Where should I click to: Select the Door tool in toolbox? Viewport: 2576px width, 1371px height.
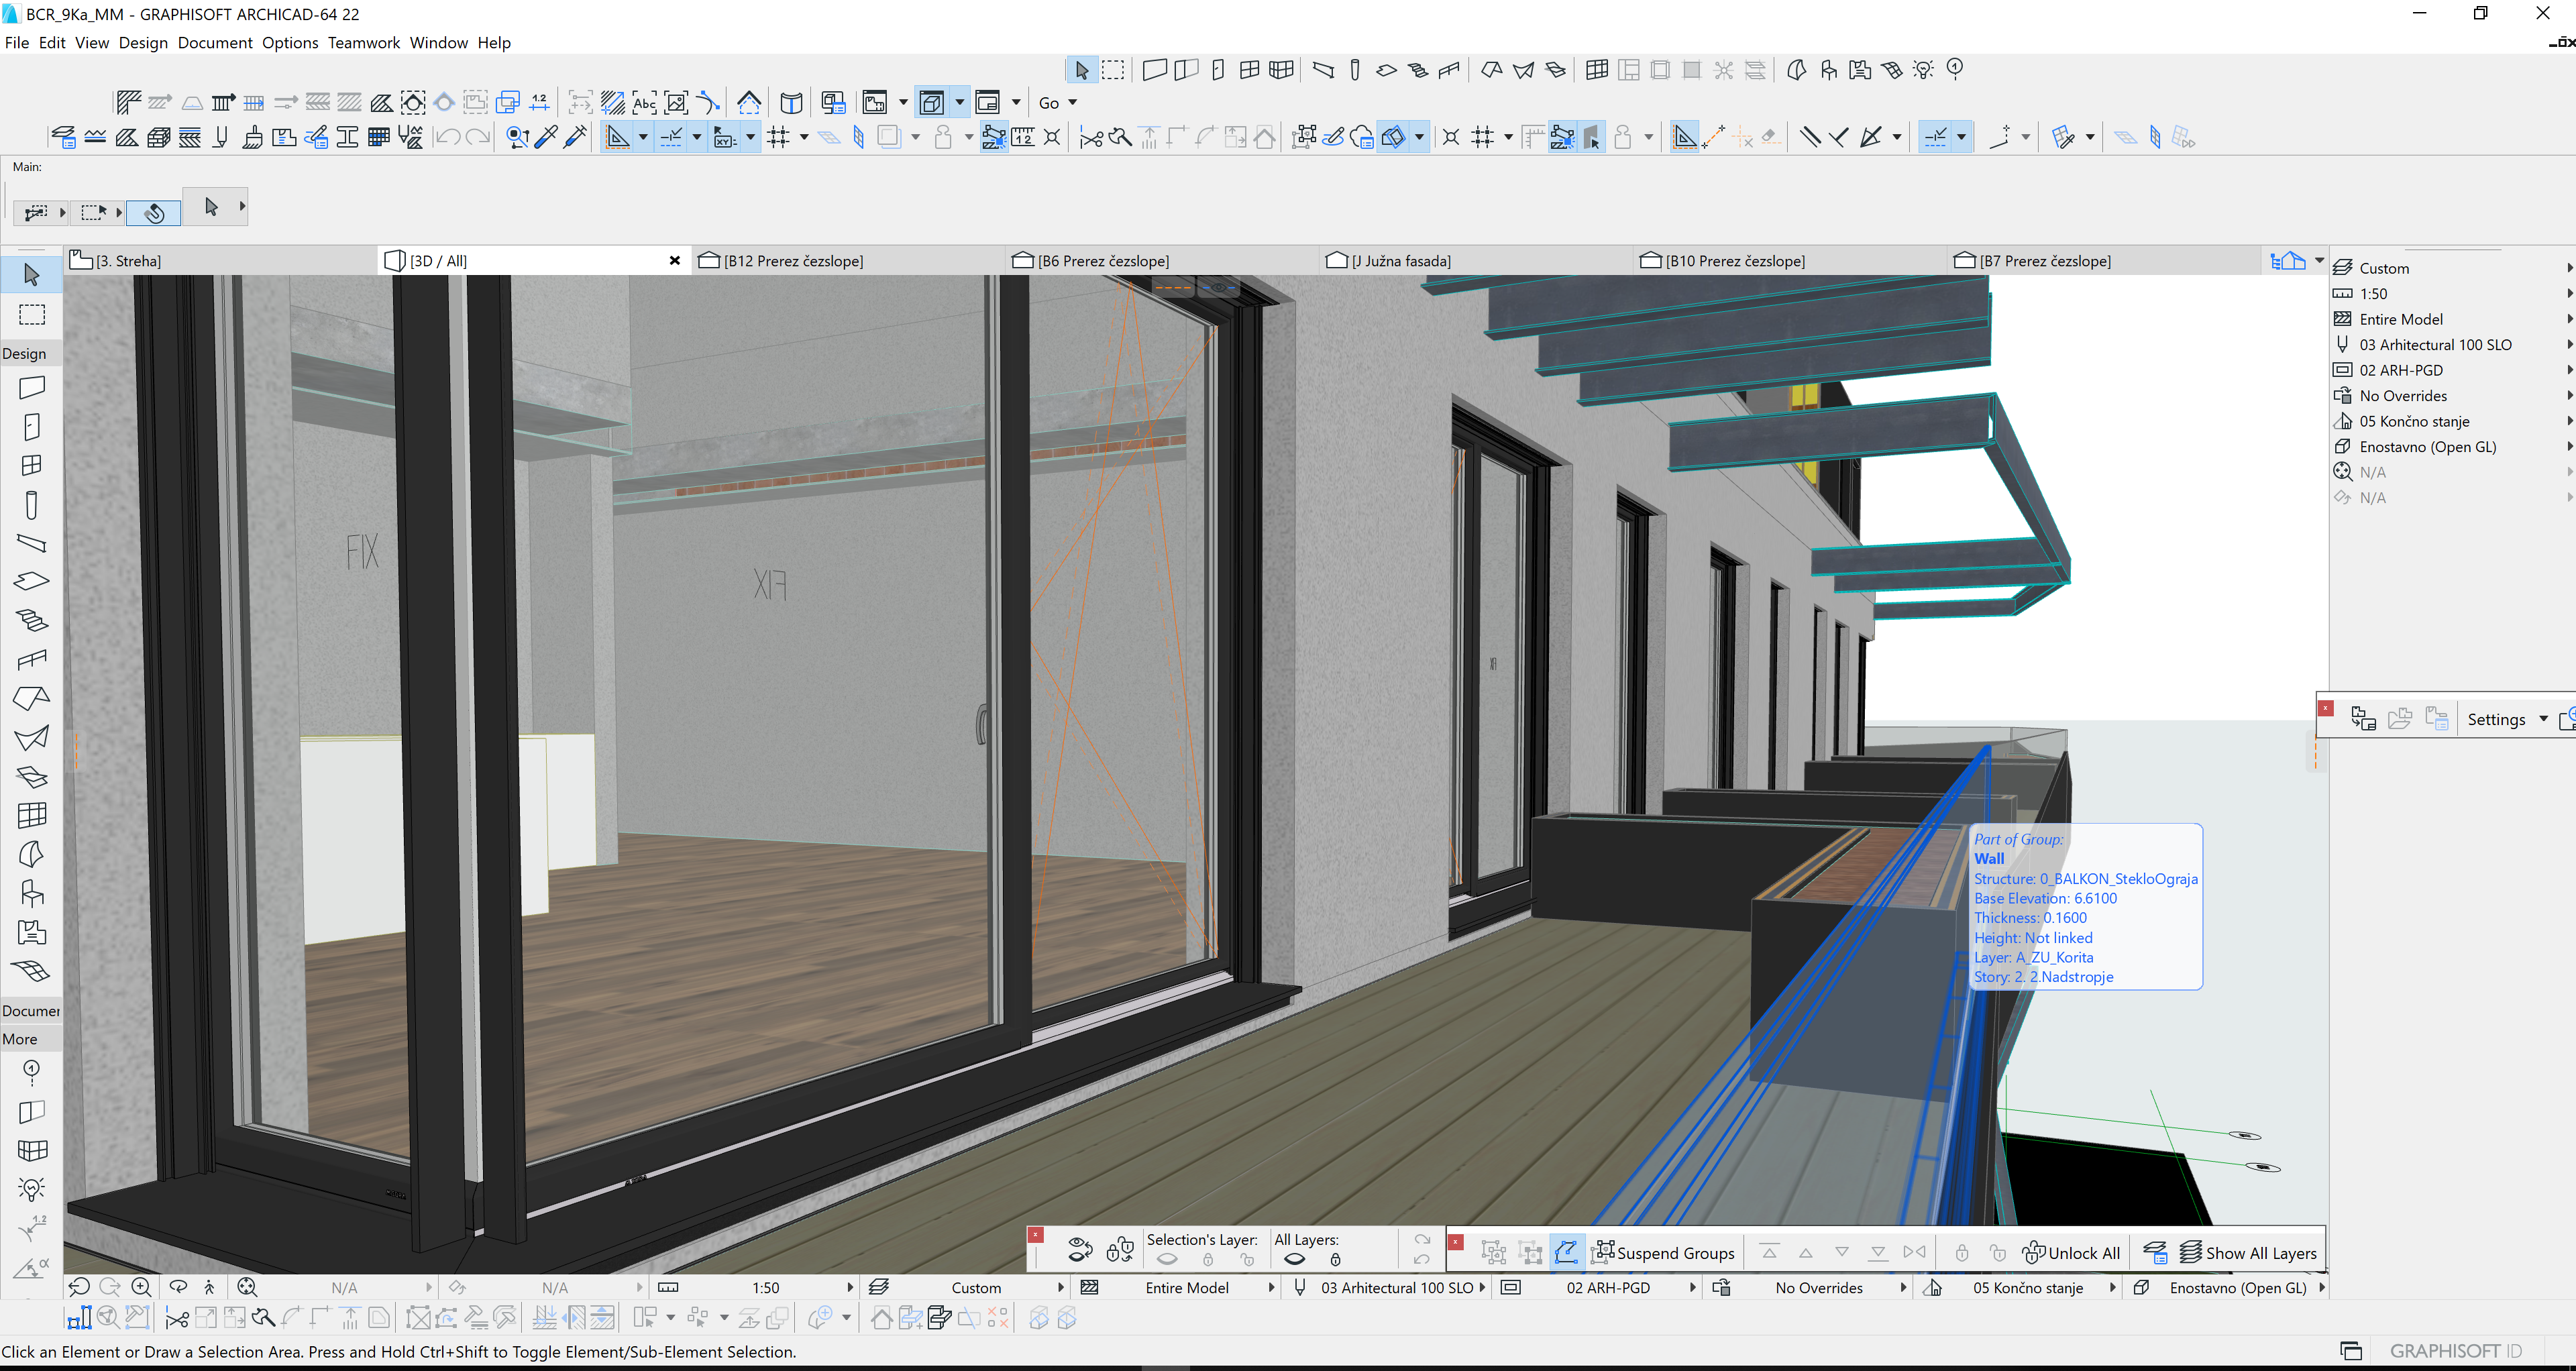[32, 427]
